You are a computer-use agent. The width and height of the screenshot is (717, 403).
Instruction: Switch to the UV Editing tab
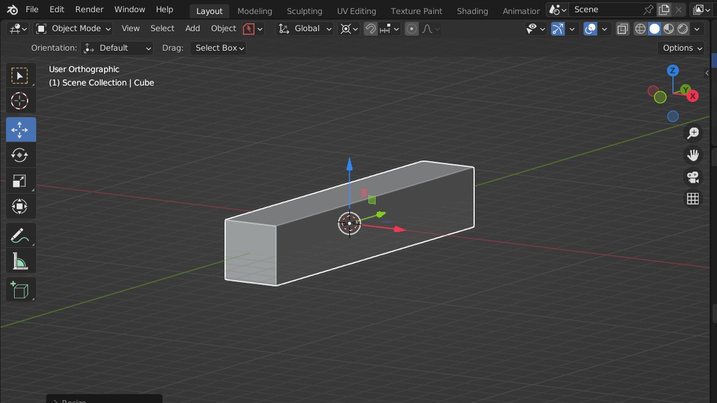(357, 11)
